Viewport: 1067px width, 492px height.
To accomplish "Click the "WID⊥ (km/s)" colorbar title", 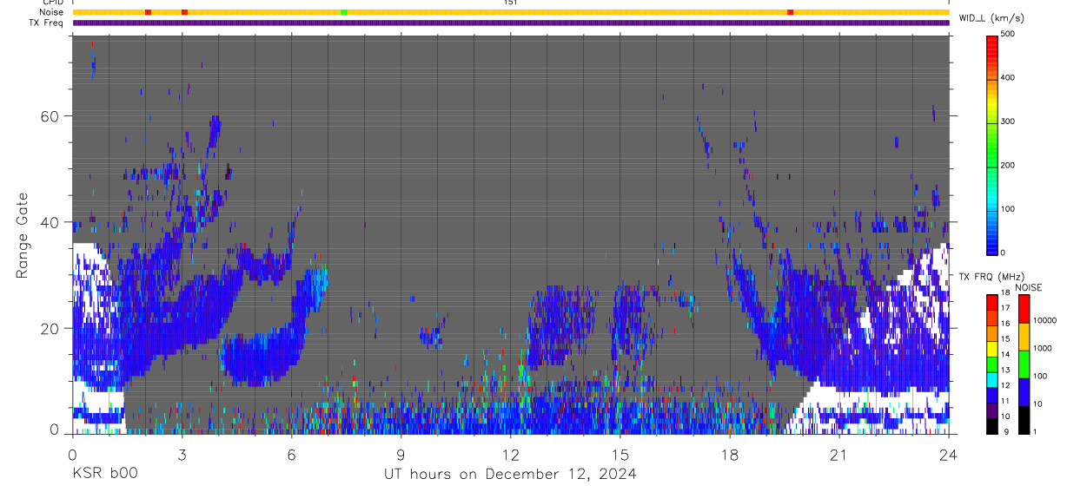I will pyautogui.click(x=991, y=17).
